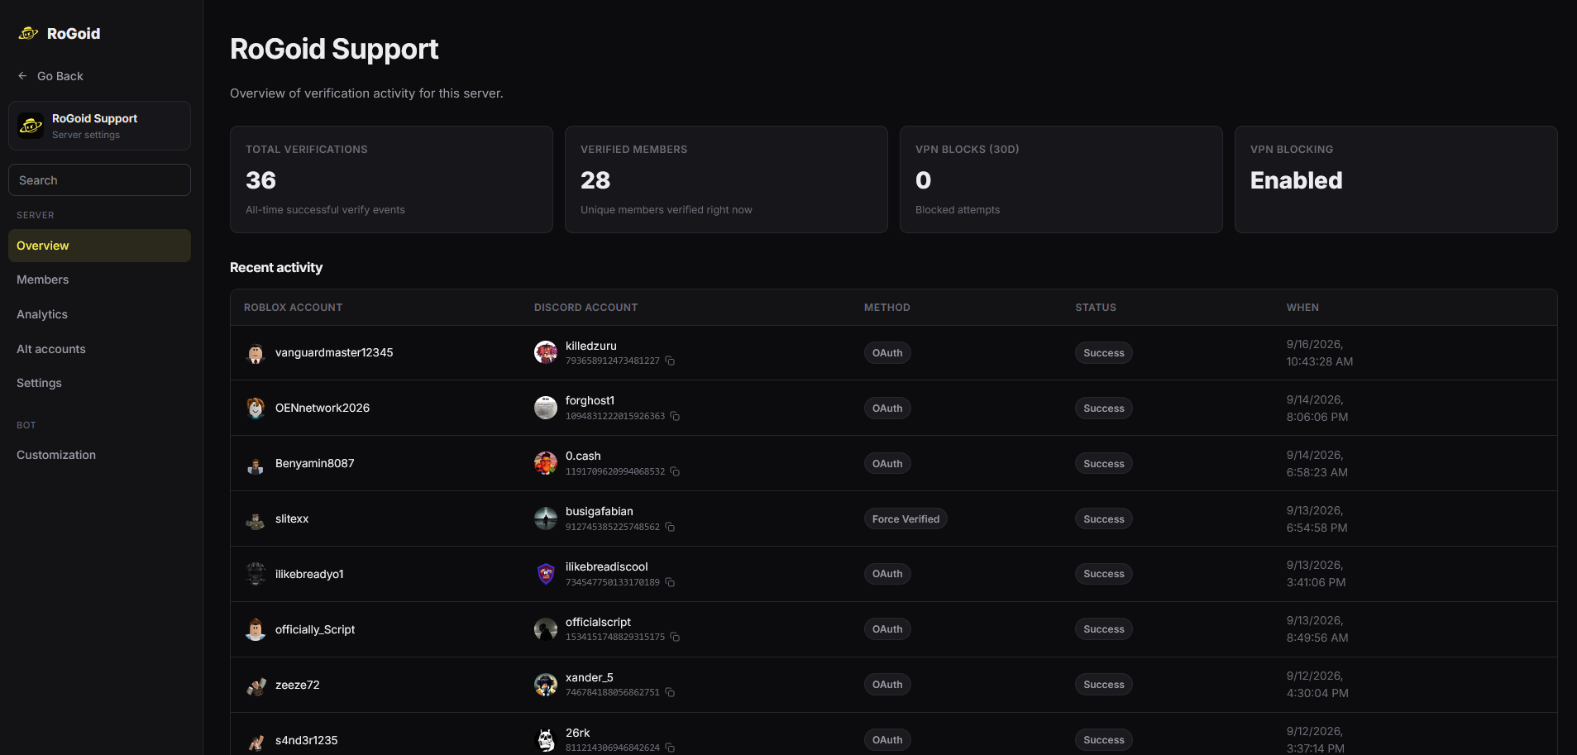The height and width of the screenshot is (755, 1577).
Task: Copy ilikebreadiscool's Discord ID
Action: (x=670, y=582)
